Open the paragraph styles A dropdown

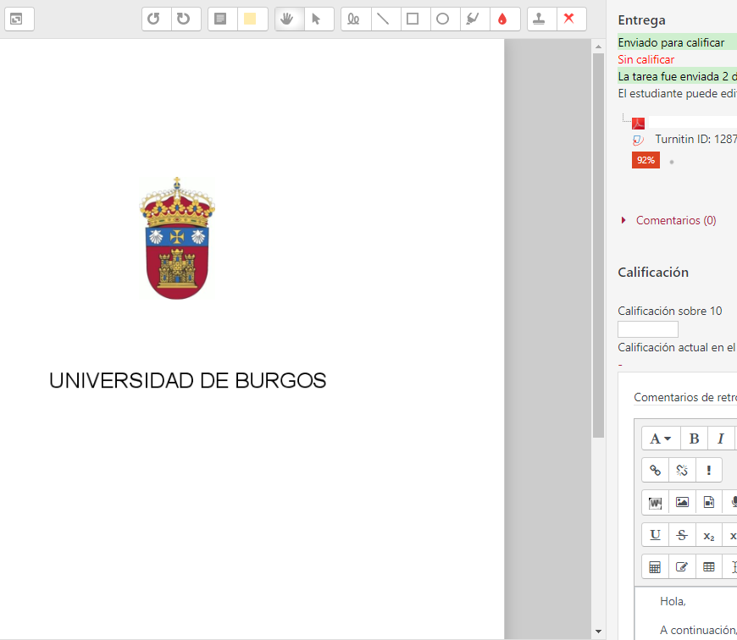[661, 439]
